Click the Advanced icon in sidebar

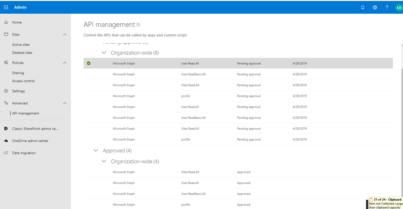pos(6,103)
